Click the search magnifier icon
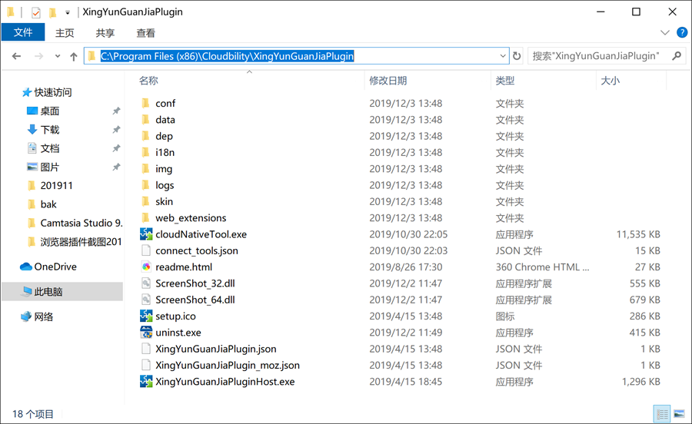This screenshot has width=692, height=424. point(677,56)
